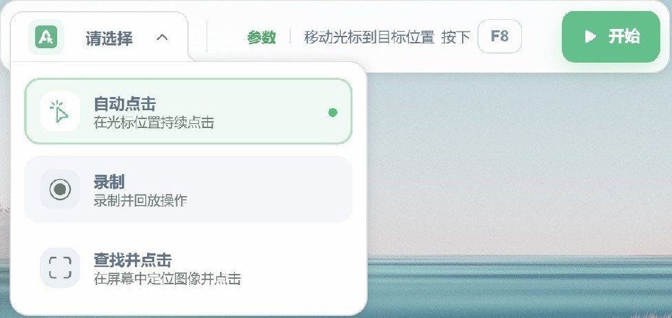Screen dimensions: 672x318
Task: Click the play triangle icon in 开始
Action: click(x=589, y=36)
